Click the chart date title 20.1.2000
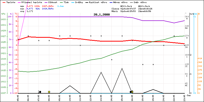This screenshot has height=102, width=204. (101, 15)
